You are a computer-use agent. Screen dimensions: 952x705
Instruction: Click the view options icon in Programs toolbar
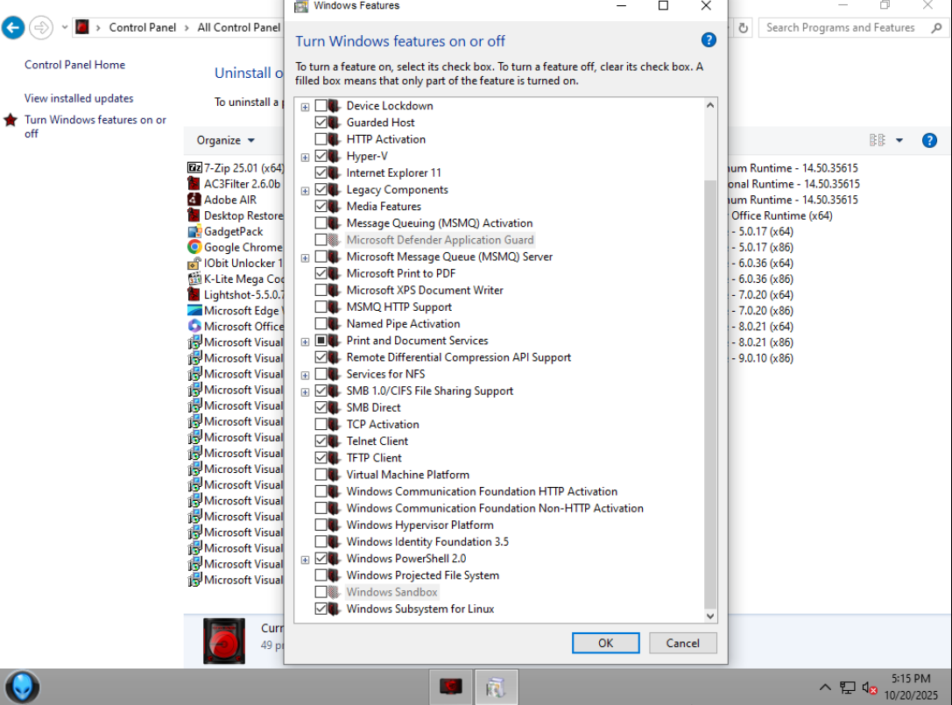point(878,140)
